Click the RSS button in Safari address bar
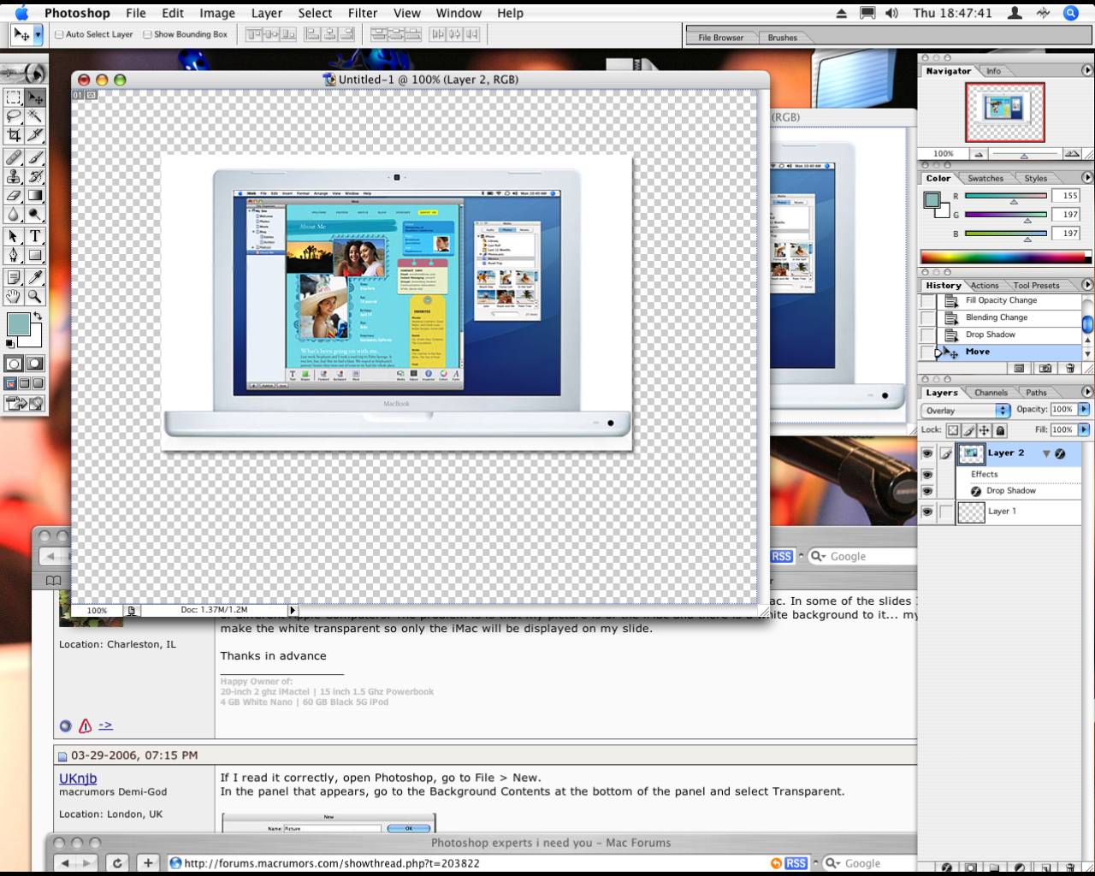The height and width of the screenshot is (876, 1095). tap(796, 863)
